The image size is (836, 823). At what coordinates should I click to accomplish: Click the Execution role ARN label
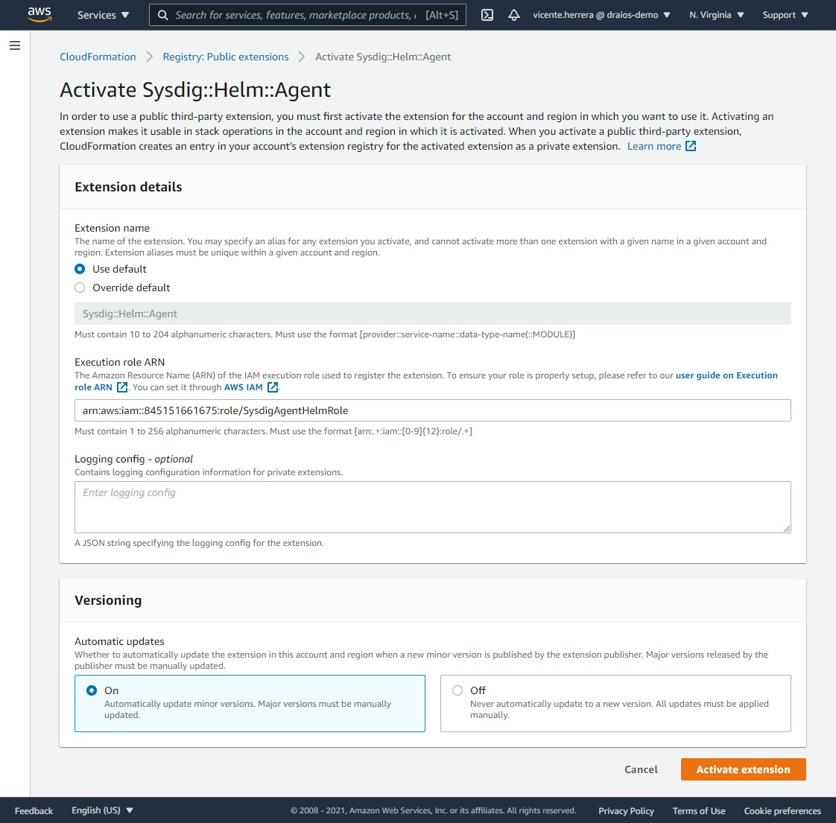(119, 362)
